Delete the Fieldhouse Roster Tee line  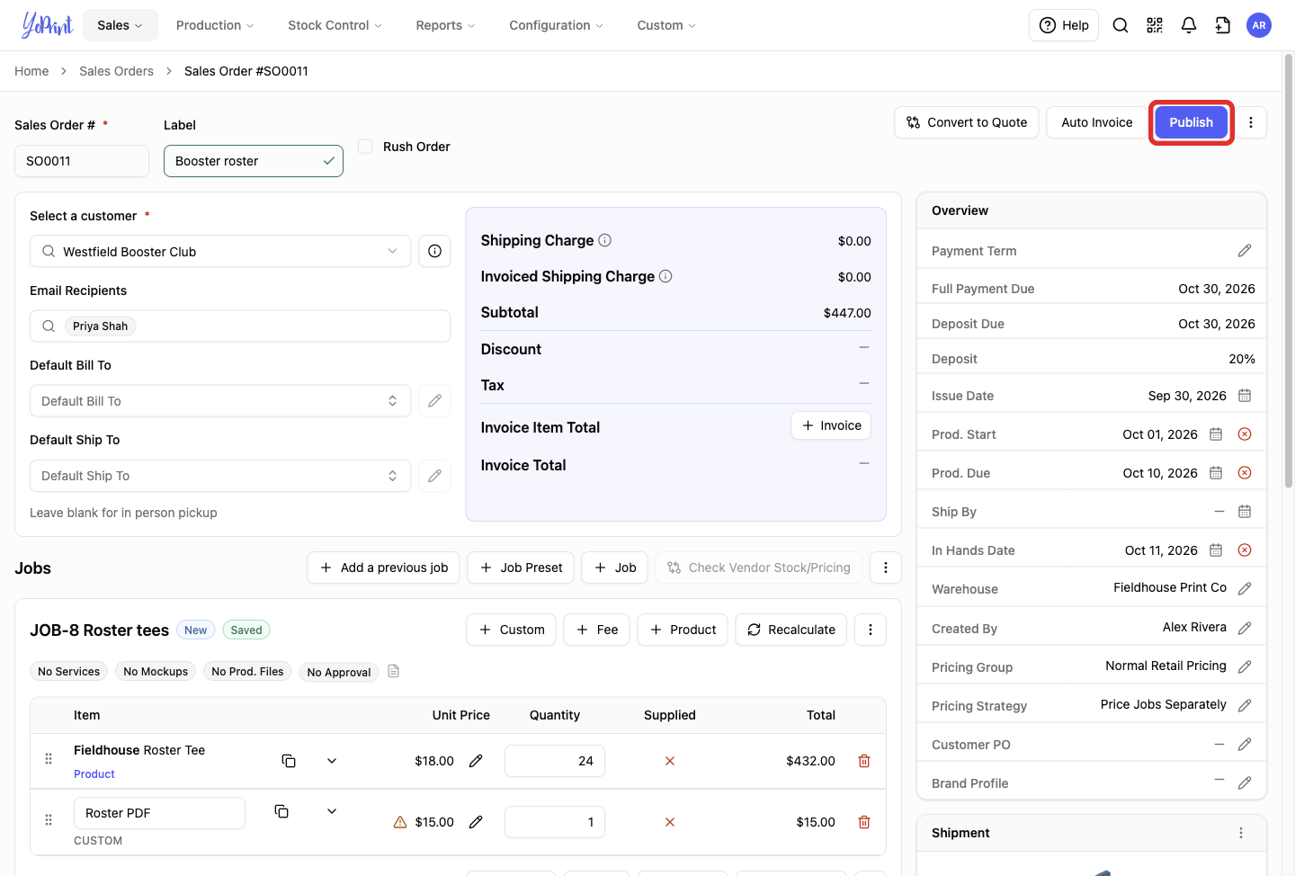pyautogui.click(x=864, y=761)
